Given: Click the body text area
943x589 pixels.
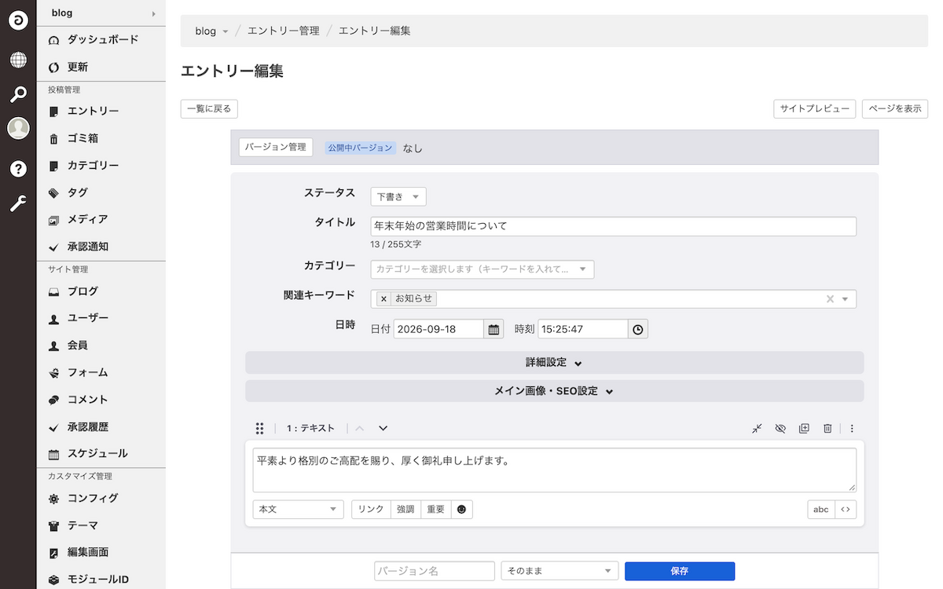Looking at the screenshot, I should 555,470.
